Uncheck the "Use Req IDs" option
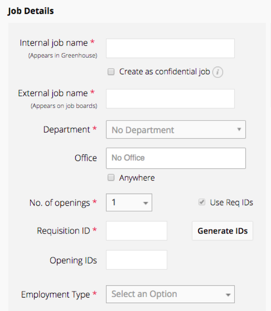The width and height of the screenshot is (271, 311). click(202, 202)
